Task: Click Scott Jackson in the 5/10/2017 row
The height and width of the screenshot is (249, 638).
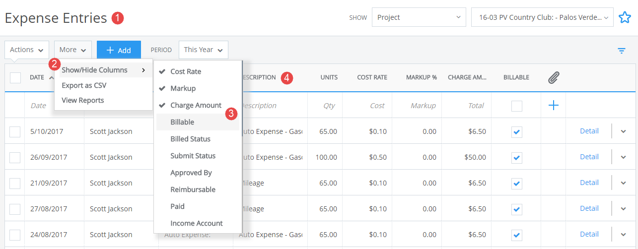Action: click(111, 131)
